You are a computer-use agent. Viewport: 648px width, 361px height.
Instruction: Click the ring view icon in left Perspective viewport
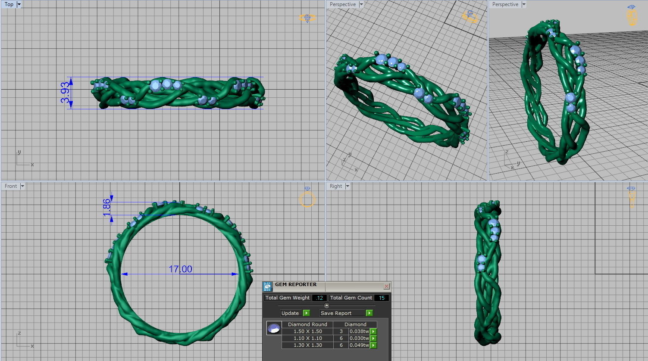[470, 17]
